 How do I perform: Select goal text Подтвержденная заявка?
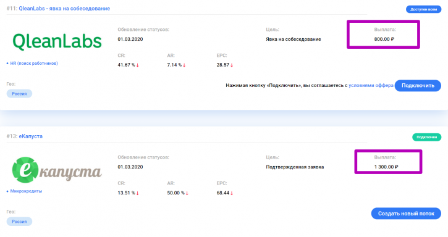coord(295,167)
